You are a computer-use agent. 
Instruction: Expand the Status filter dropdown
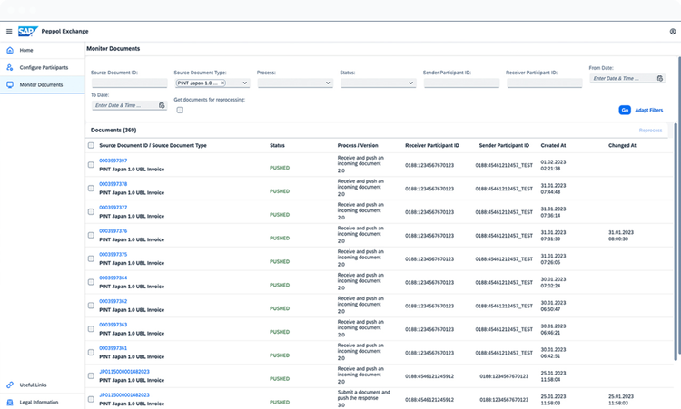click(x=410, y=83)
